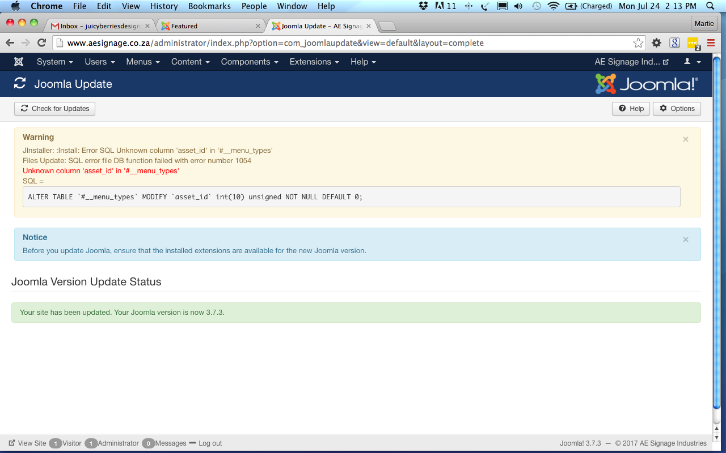The height and width of the screenshot is (453, 726).
Task: Open Spotlight search magnifier
Action: [710, 6]
